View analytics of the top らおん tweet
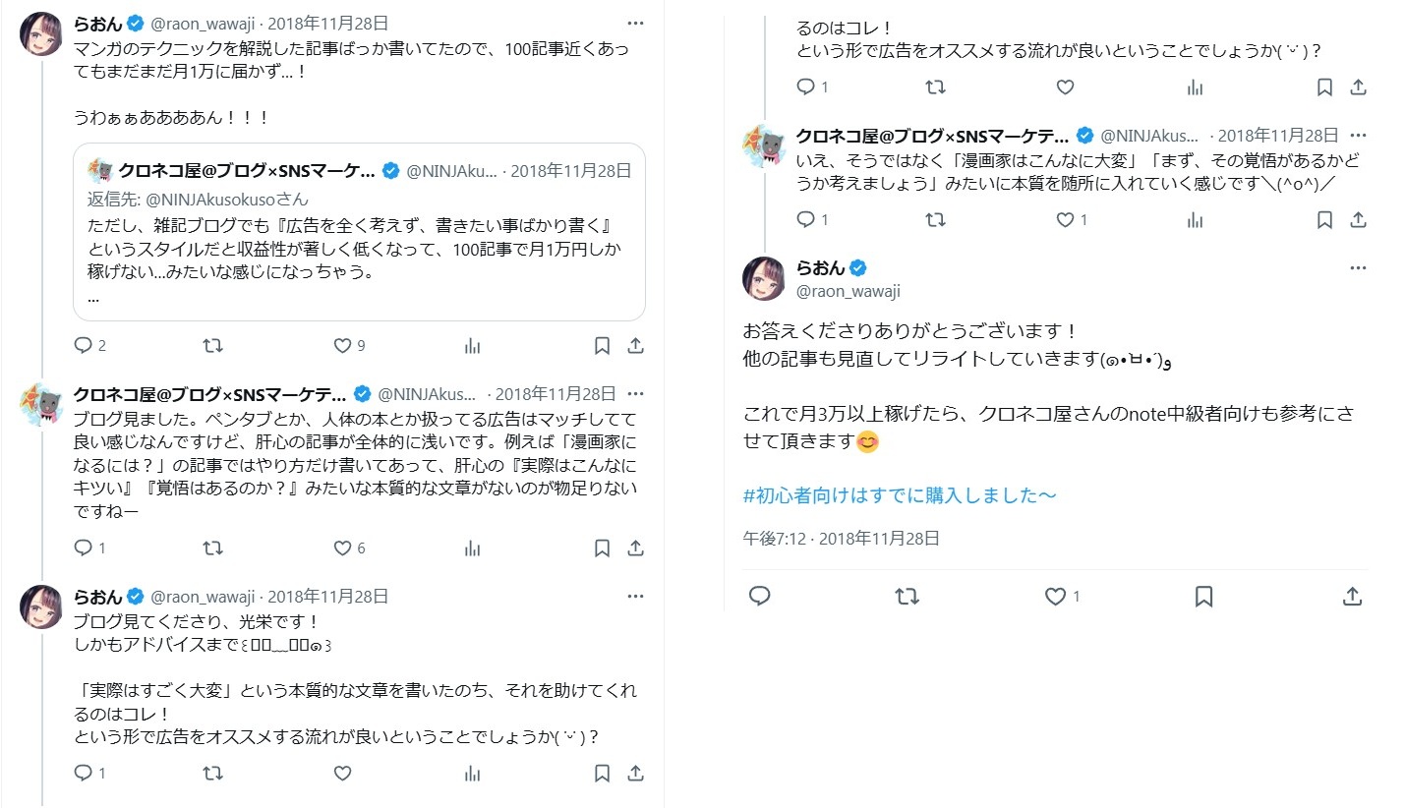Screen dimensions: 1405x808 472,346
